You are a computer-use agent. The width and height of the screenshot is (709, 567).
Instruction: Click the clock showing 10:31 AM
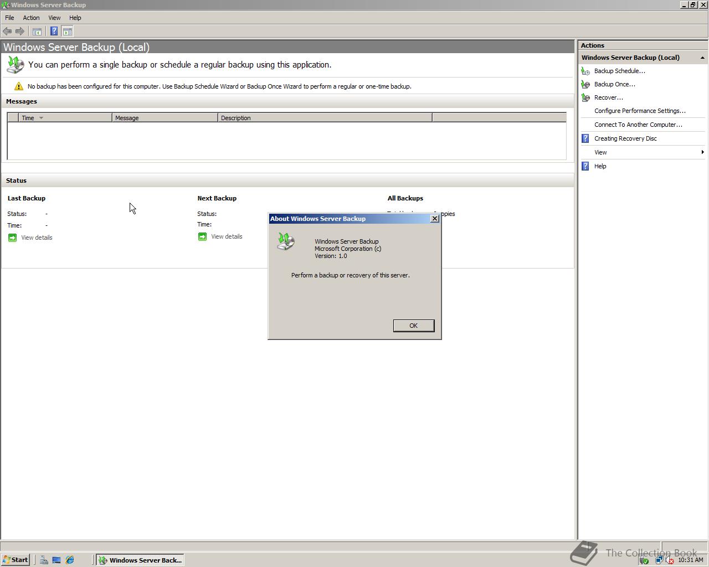click(690, 560)
